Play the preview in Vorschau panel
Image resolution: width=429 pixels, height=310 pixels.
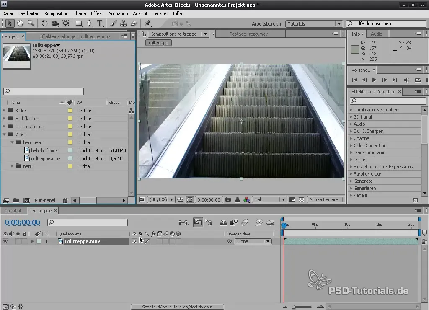pos(374,80)
